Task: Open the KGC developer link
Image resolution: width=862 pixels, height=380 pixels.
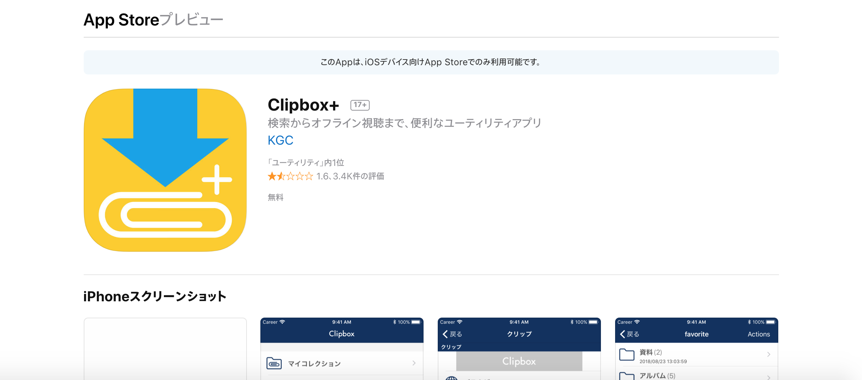Action: (x=281, y=140)
